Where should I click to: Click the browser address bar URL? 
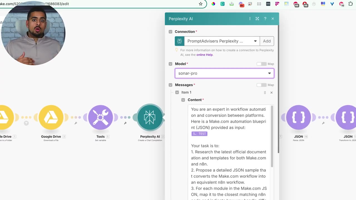click(34, 4)
